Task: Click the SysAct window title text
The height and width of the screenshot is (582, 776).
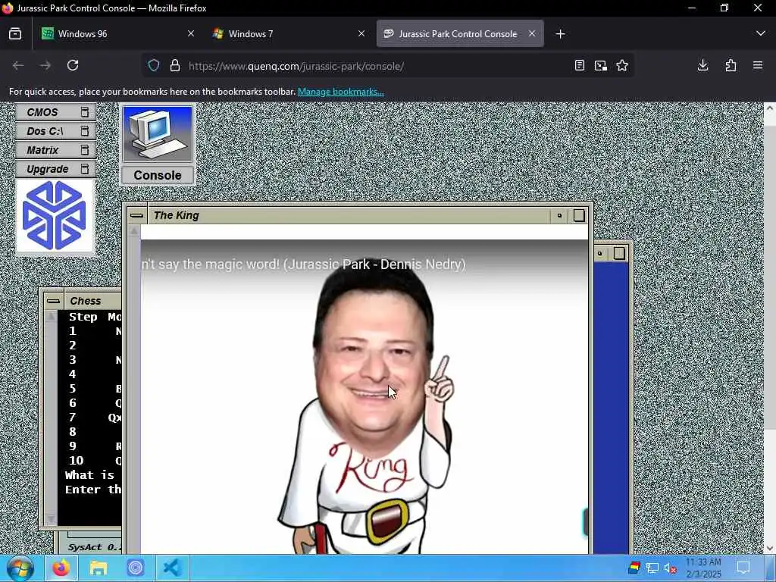Action: pos(94,547)
